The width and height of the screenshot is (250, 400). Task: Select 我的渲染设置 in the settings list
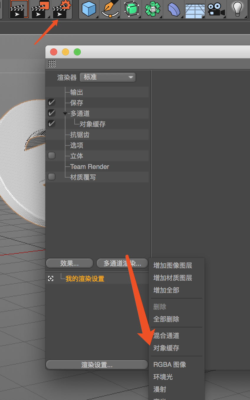click(84, 278)
